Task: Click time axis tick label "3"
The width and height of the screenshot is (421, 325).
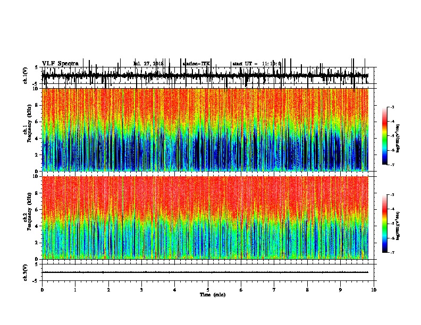Action: click(x=141, y=290)
